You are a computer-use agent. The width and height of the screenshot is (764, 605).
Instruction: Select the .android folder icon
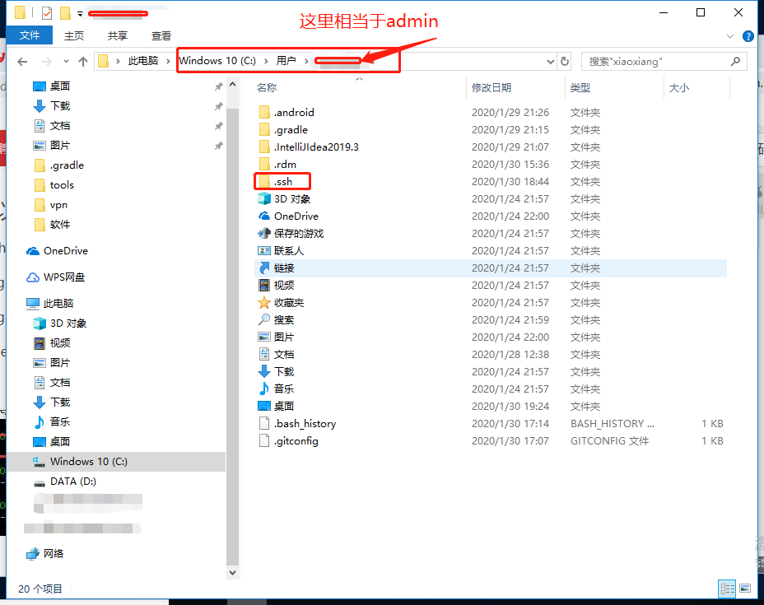click(264, 113)
